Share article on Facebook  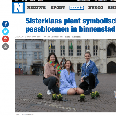coord(6,24)
